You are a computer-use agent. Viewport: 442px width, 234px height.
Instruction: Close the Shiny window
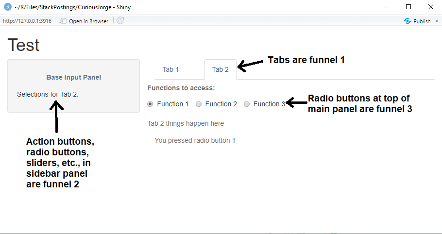(x=430, y=7)
